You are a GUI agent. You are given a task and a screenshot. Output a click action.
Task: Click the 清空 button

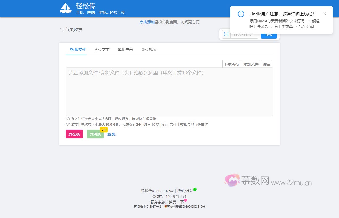(x=267, y=64)
